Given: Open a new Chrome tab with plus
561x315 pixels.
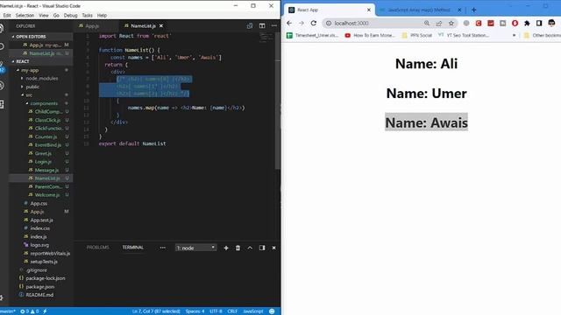Looking at the screenshot, I should [473, 10].
